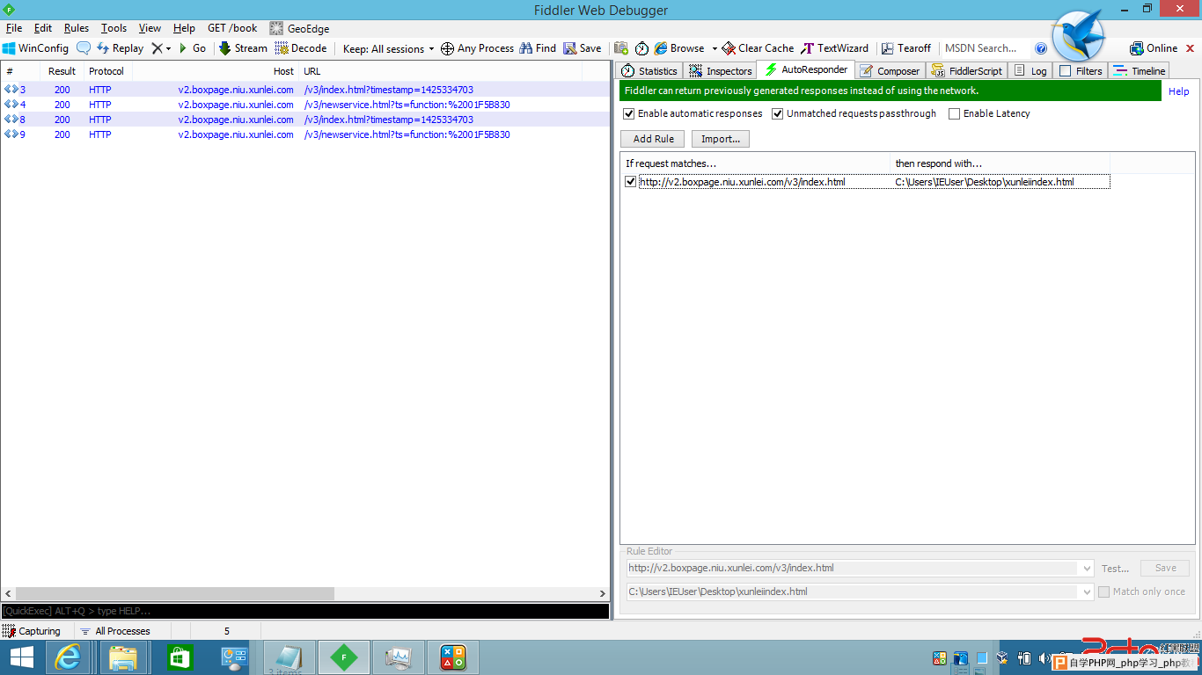Close the toolbar with red X

coord(1191,48)
